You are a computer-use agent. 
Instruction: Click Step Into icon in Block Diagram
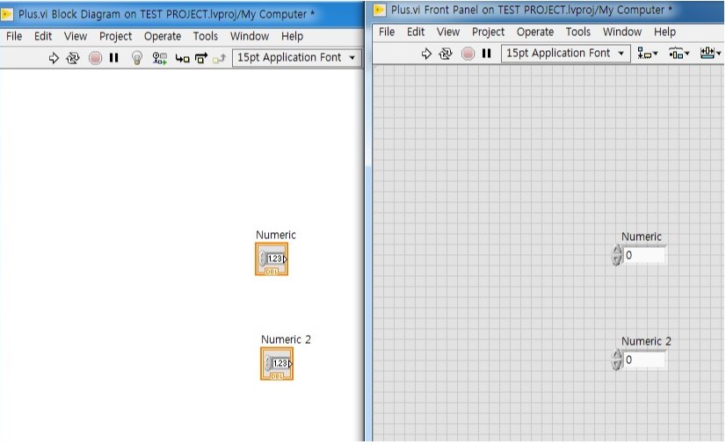182,58
